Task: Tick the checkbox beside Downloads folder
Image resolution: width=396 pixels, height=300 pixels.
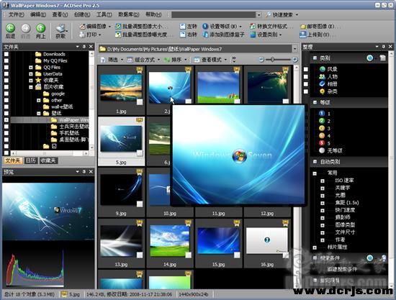Action: [6, 54]
